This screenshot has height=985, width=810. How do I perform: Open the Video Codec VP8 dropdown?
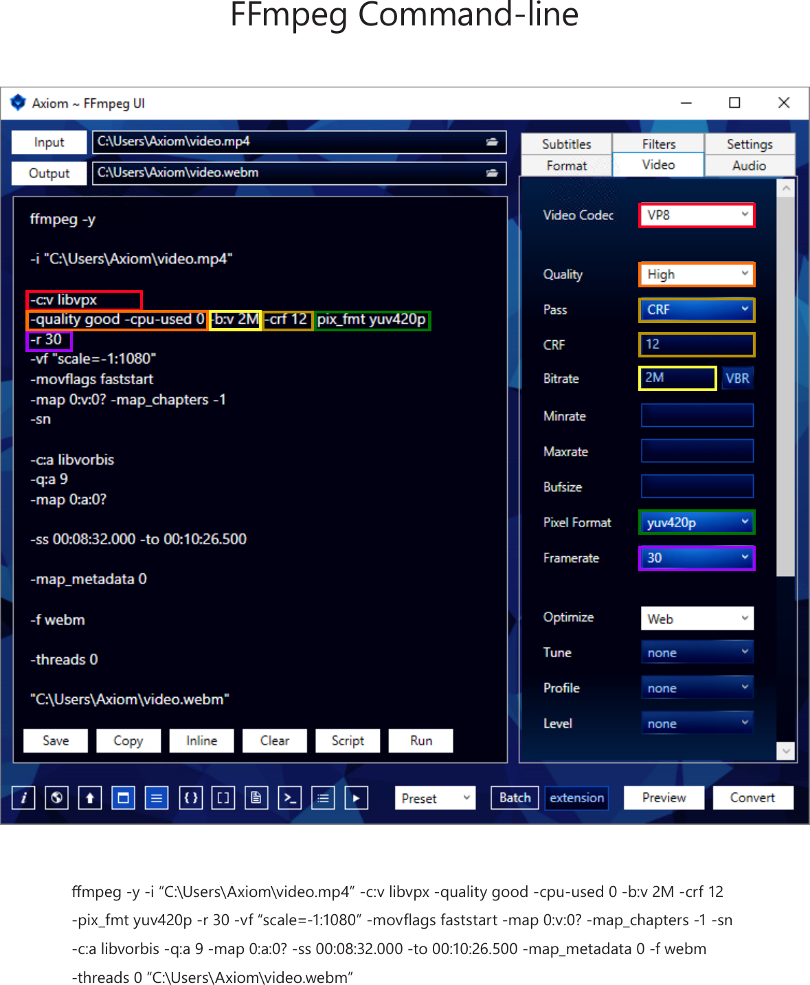697,215
